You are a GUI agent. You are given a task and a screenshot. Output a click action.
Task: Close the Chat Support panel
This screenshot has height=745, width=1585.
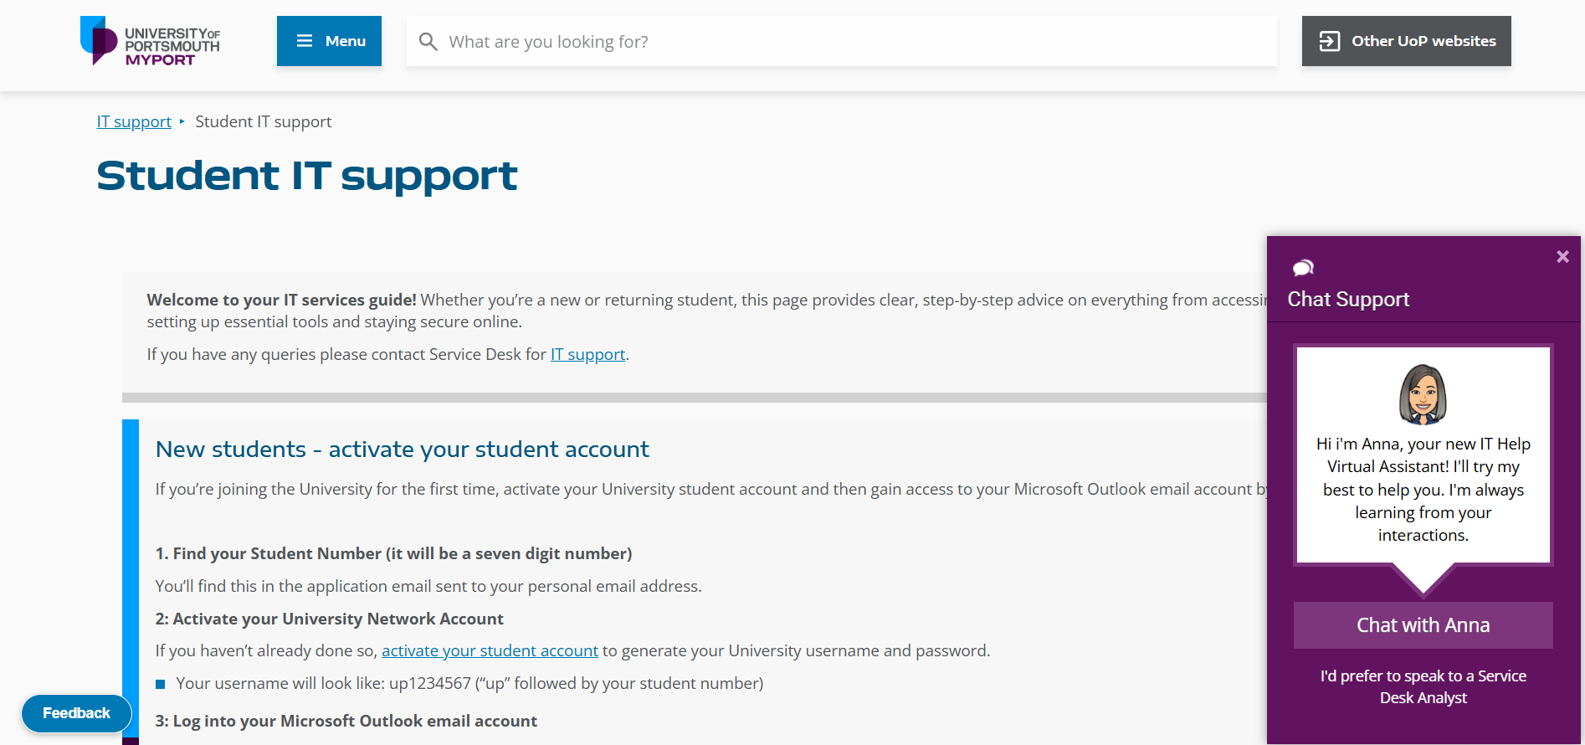pos(1562,257)
